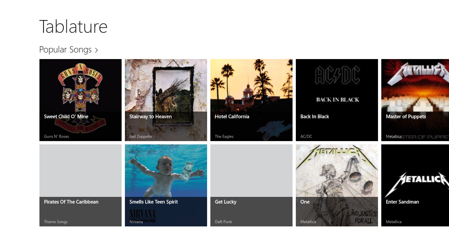Select the Stairway to Heaven album artwork
The image size is (449, 252).
[166, 85]
